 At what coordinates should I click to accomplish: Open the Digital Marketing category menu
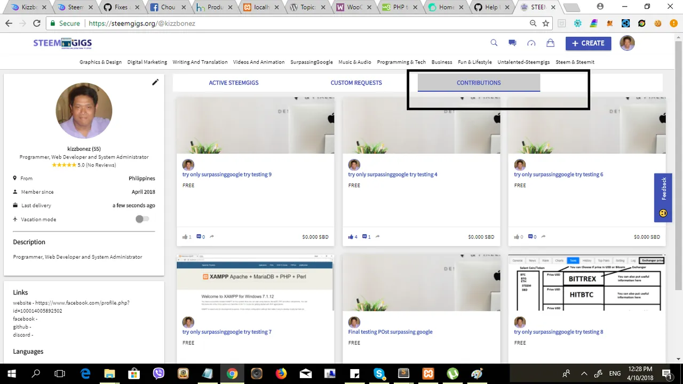[x=147, y=62]
